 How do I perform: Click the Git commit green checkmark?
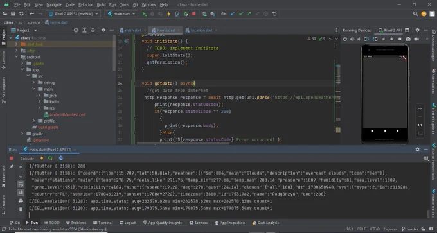[x=241, y=14]
